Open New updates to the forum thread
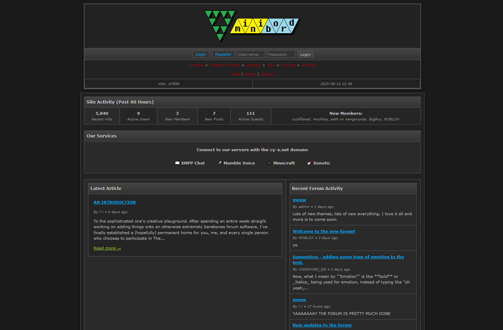Viewport: 503px width, 330px height. (322, 325)
